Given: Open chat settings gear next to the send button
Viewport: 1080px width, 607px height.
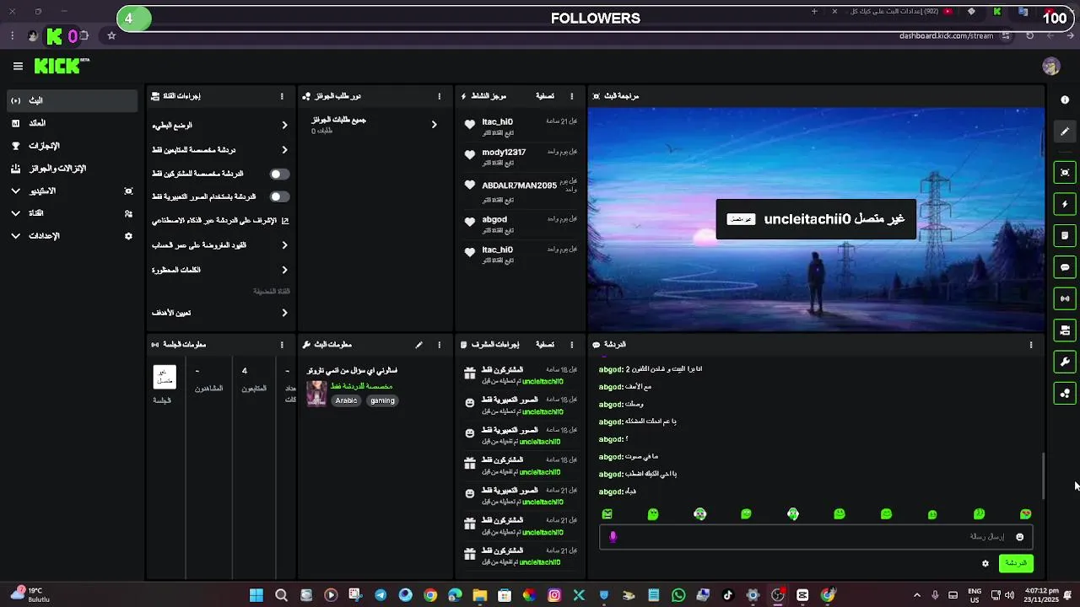Looking at the screenshot, I should (985, 563).
